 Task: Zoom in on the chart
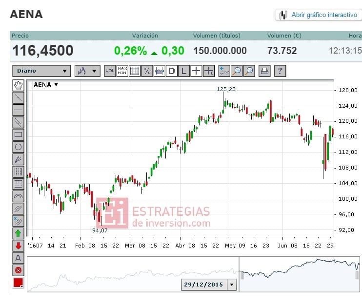249,71
